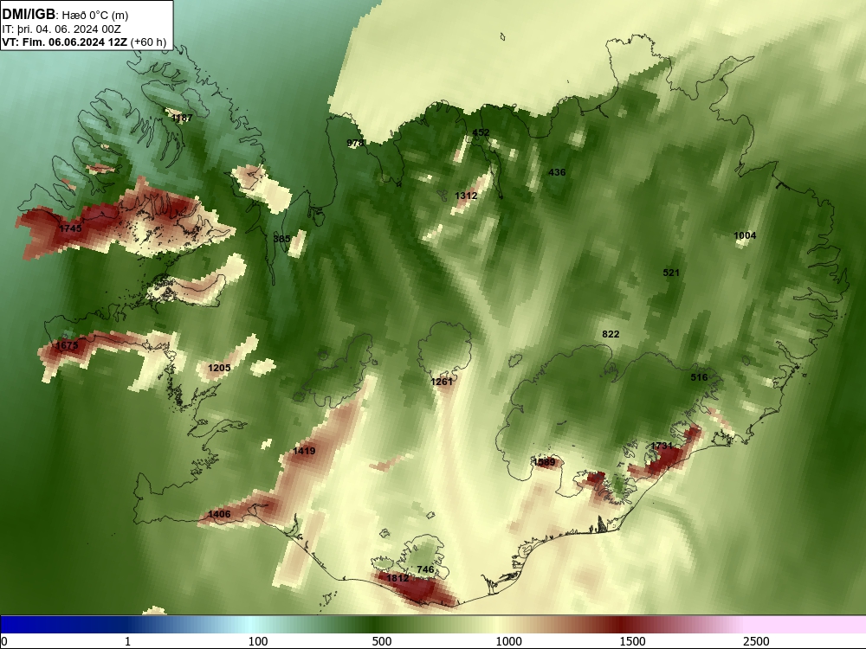866x649 pixels.
Task: Click the 1673 height label
Action: tap(67, 345)
